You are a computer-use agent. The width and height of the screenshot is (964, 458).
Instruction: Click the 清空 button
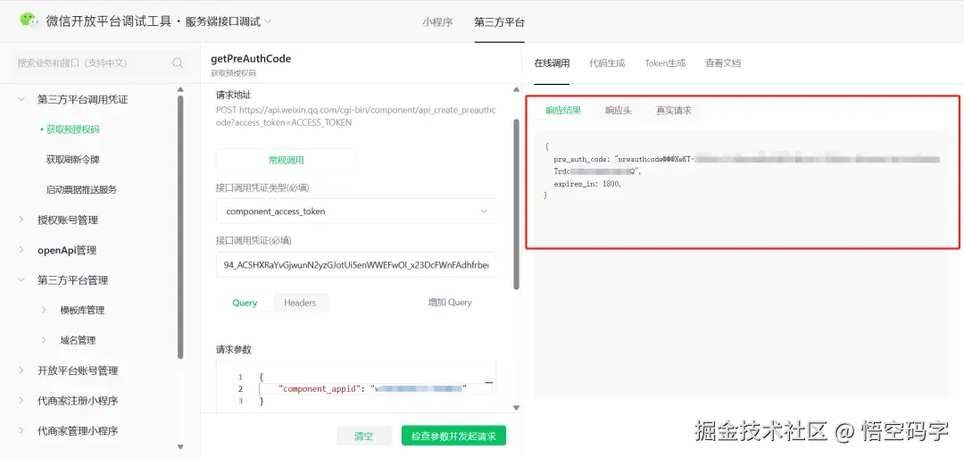tap(363, 437)
